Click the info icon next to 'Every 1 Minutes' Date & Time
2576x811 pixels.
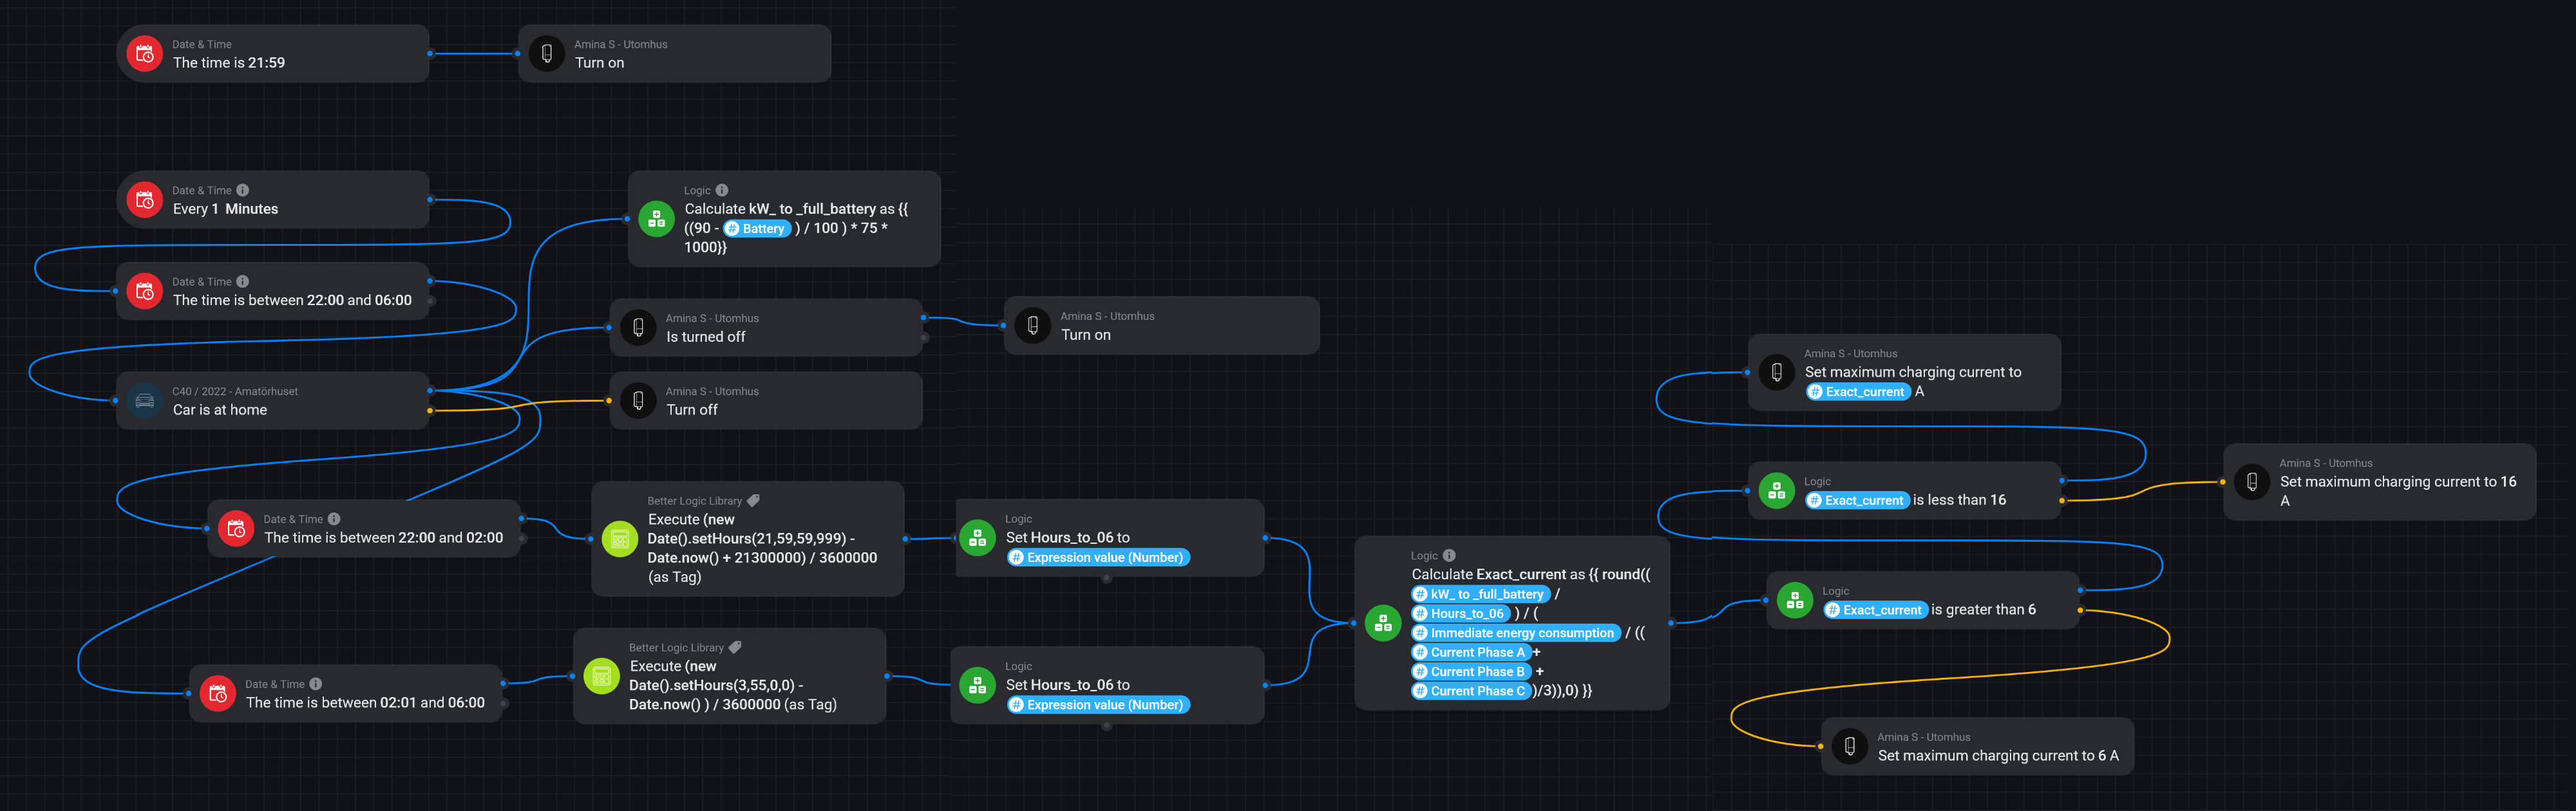point(243,190)
